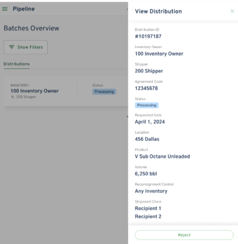238x244 pixels.
Task: Select the Pipeline header title
Action: (x=24, y=9)
